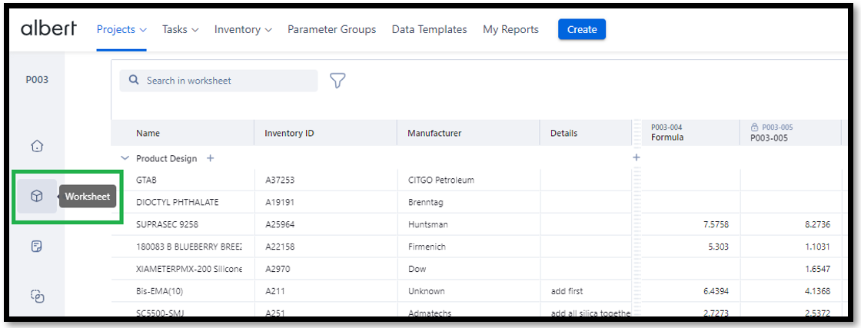Open Data Templates page
This screenshot has width=861, height=328.
[429, 30]
